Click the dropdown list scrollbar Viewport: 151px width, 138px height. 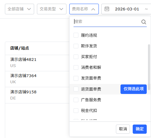point(149,67)
